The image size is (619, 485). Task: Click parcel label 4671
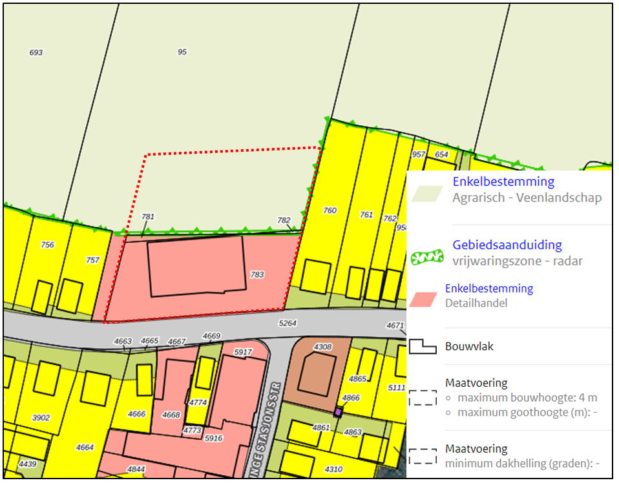pos(395,325)
